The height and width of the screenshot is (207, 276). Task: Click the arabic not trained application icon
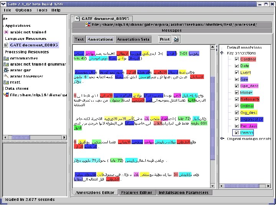[x=6, y=32]
